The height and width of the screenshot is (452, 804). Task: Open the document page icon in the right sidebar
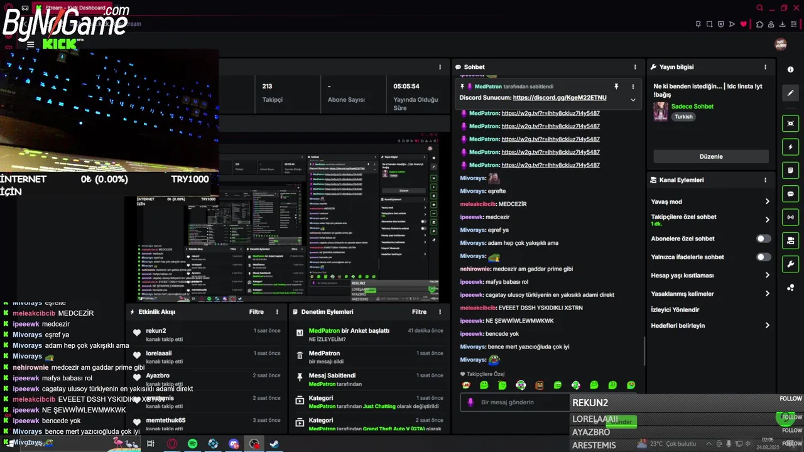point(791,170)
